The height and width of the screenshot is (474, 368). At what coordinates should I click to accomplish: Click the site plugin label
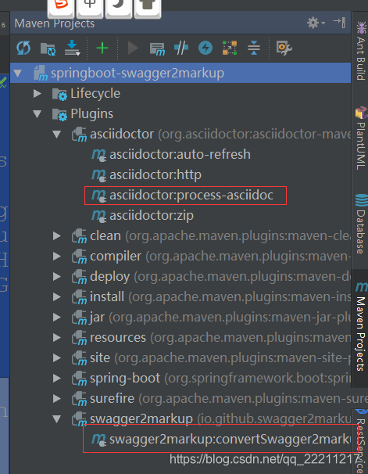click(100, 358)
